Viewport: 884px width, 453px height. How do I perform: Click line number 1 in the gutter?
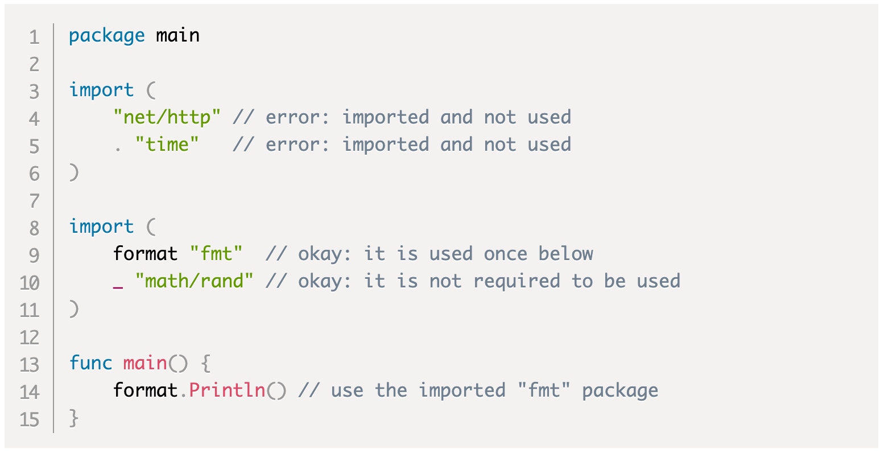34,38
